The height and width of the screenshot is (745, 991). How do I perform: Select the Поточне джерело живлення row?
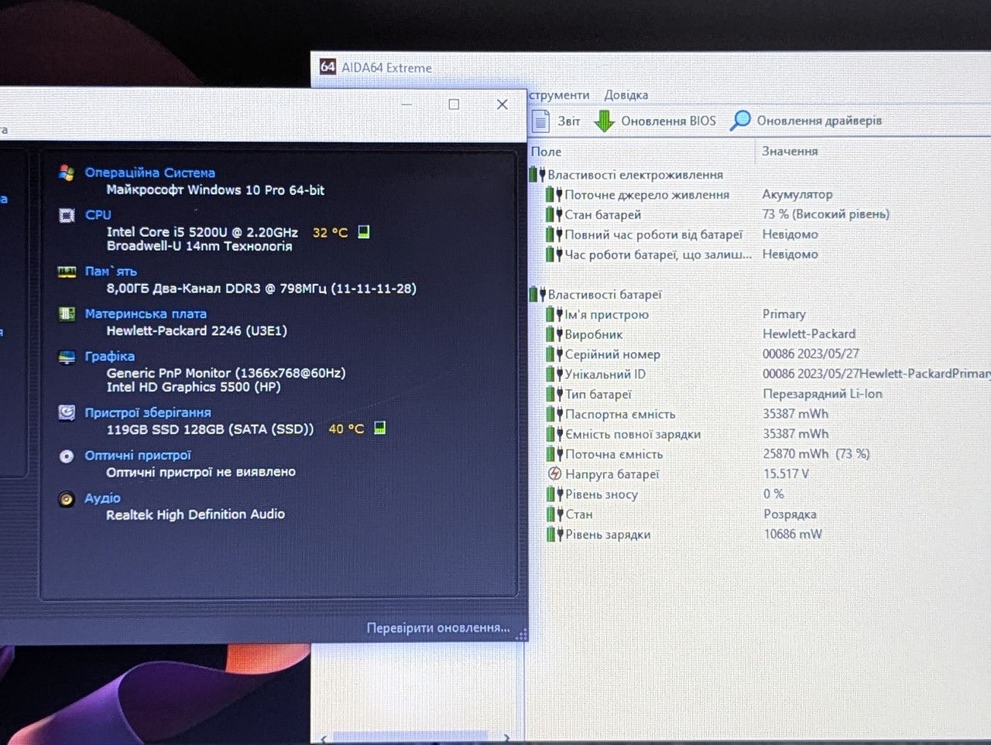coord(759,195)
